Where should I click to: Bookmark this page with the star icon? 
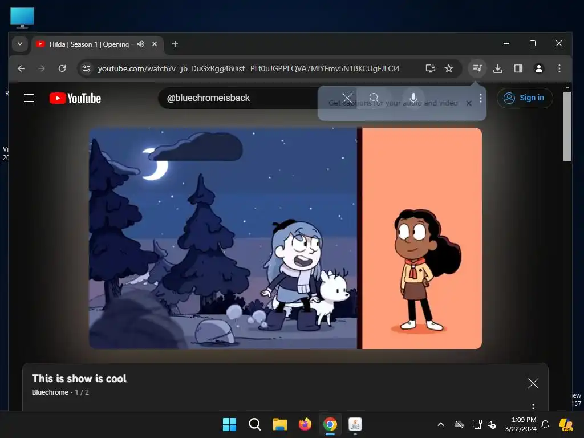(449, 68)
